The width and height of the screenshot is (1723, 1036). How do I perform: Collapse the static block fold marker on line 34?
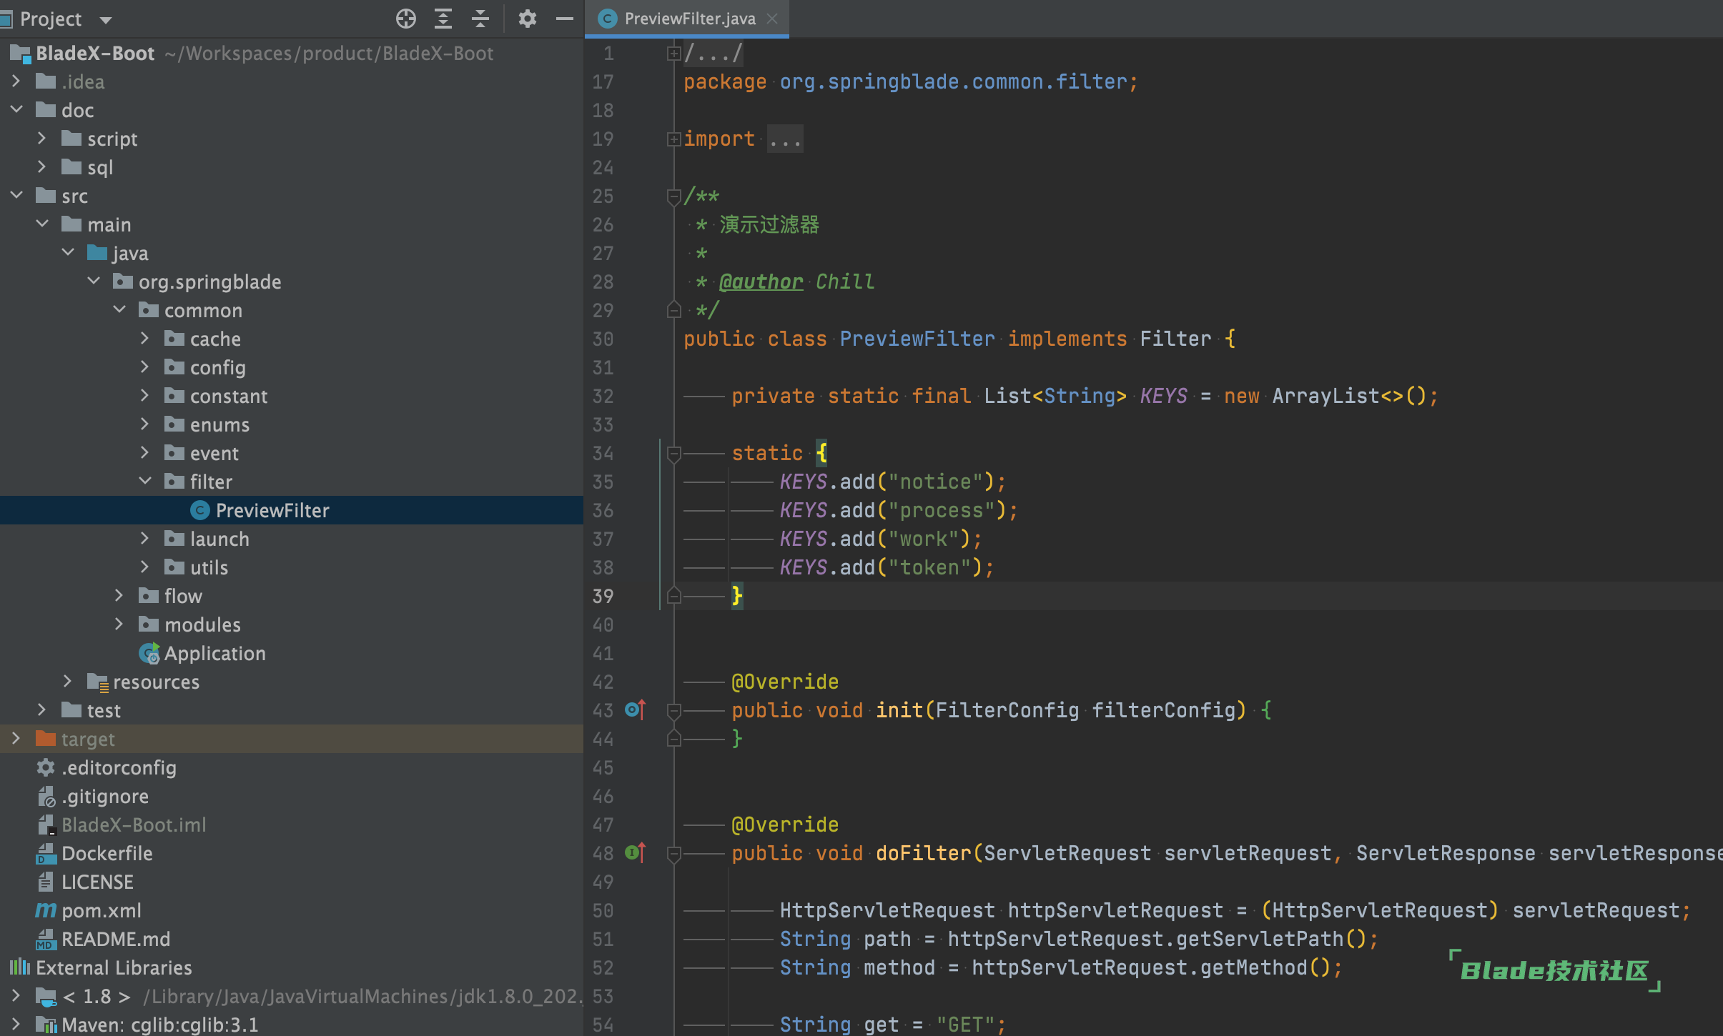click(673, 453)
